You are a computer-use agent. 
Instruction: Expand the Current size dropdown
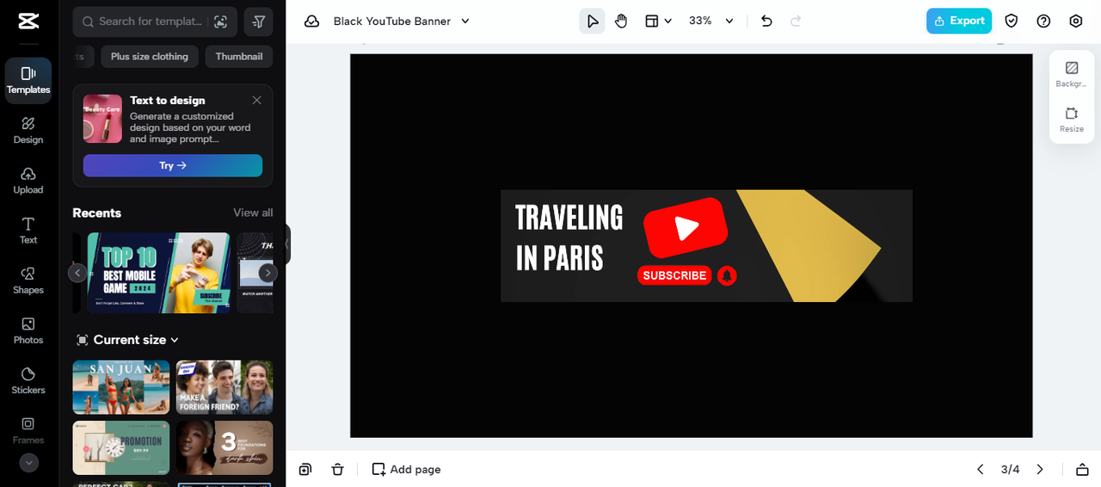tap(127, 340)
